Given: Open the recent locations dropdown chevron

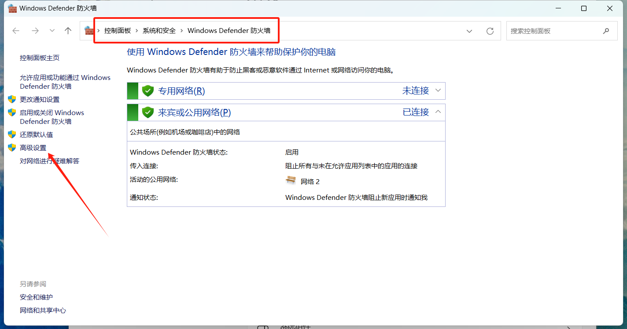Looking at the screenshot, I should pyautogui.click(x=52, y=31).
